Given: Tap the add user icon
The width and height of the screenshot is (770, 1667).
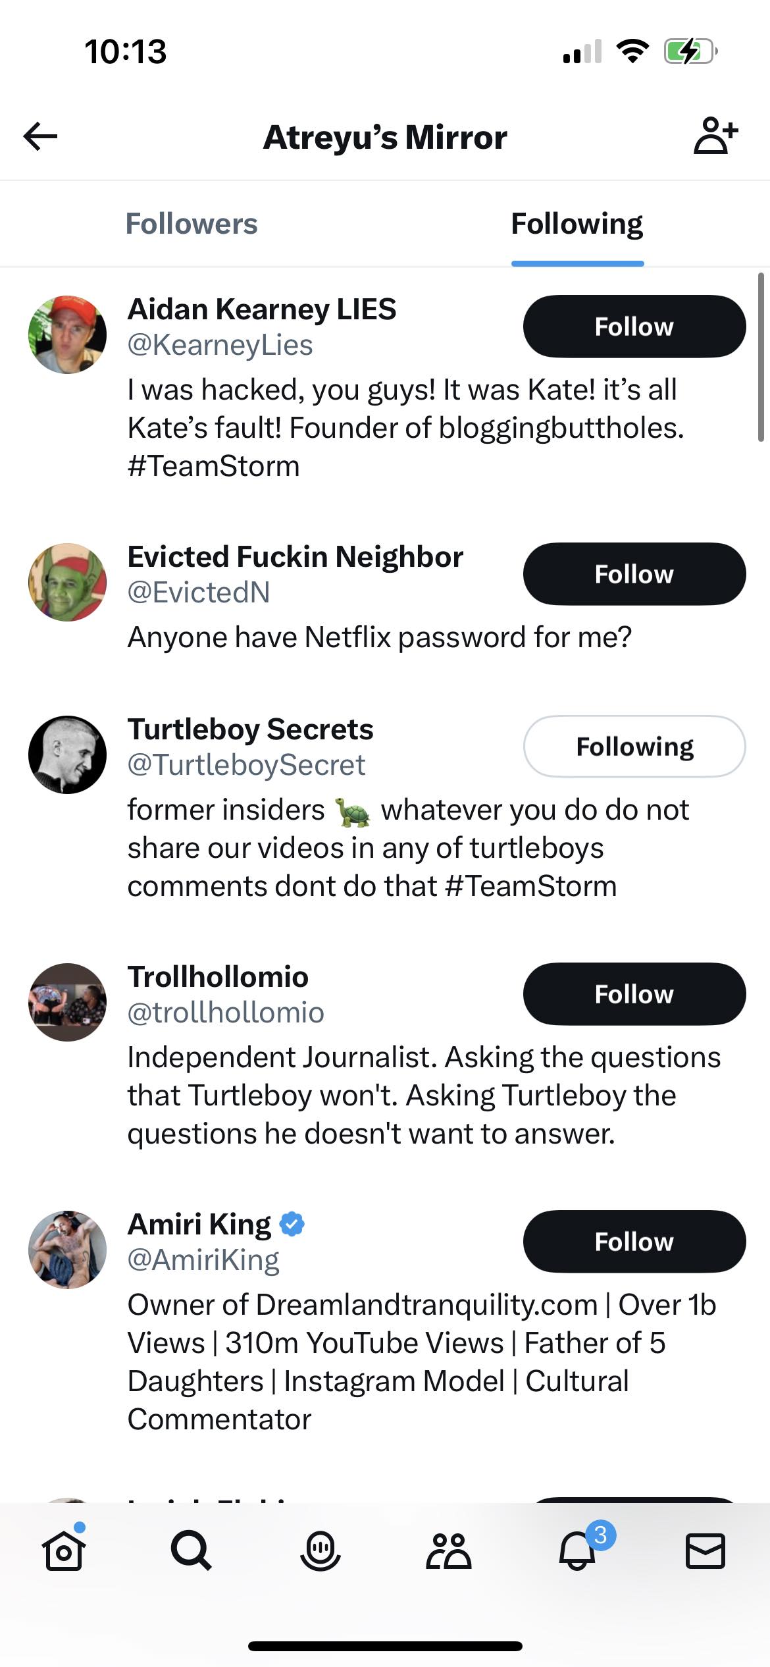Looking at the screenshot, I should [x=715, y=136].
